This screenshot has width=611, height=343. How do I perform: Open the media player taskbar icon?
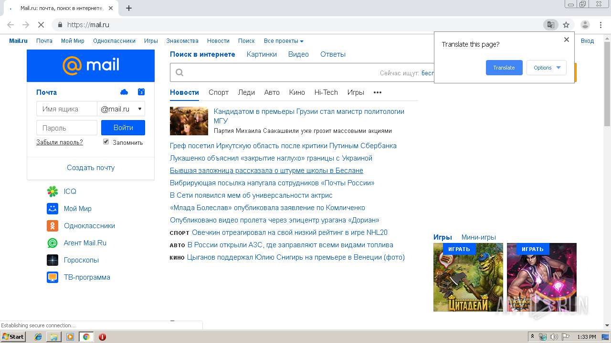coord(70,337)
